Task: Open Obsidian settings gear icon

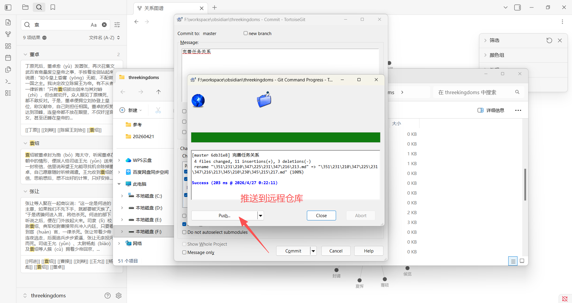Action: [119, 296]
